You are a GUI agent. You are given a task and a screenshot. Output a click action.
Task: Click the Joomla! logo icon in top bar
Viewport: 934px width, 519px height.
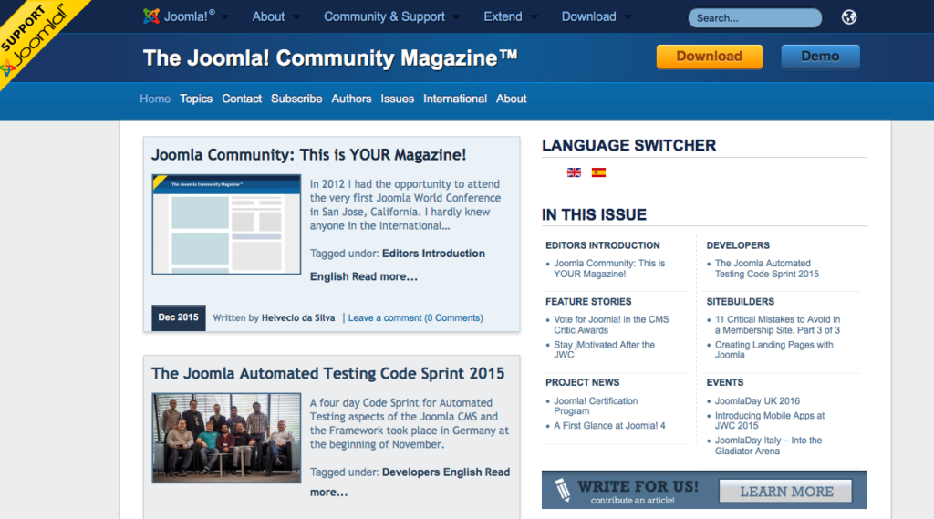click(151, 16)
